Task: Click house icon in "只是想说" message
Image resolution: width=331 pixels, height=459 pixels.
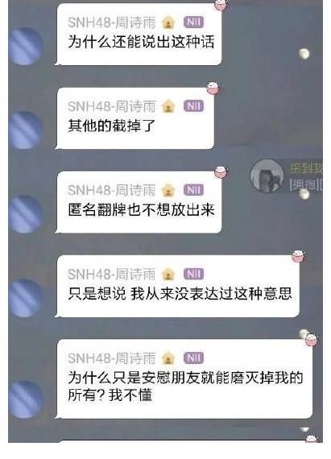Action: pyautogui.click(x=168, y=275)
